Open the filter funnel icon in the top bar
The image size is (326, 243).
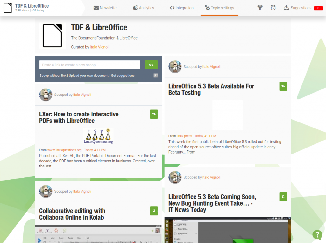260,8
